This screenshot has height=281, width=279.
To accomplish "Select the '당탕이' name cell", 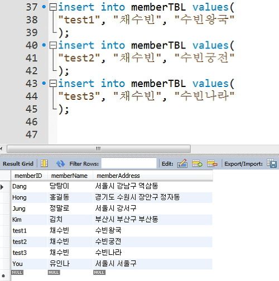I will pyautogui.click(x=70, y=186).
